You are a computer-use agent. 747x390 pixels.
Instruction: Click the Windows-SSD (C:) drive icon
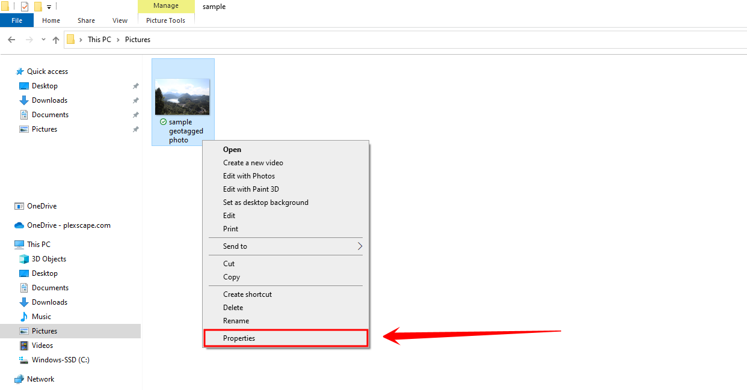point(24,360)
